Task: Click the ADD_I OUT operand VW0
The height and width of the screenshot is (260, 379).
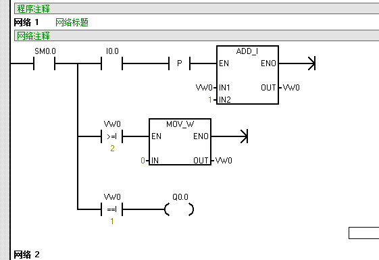Action: tap(291, 88)
